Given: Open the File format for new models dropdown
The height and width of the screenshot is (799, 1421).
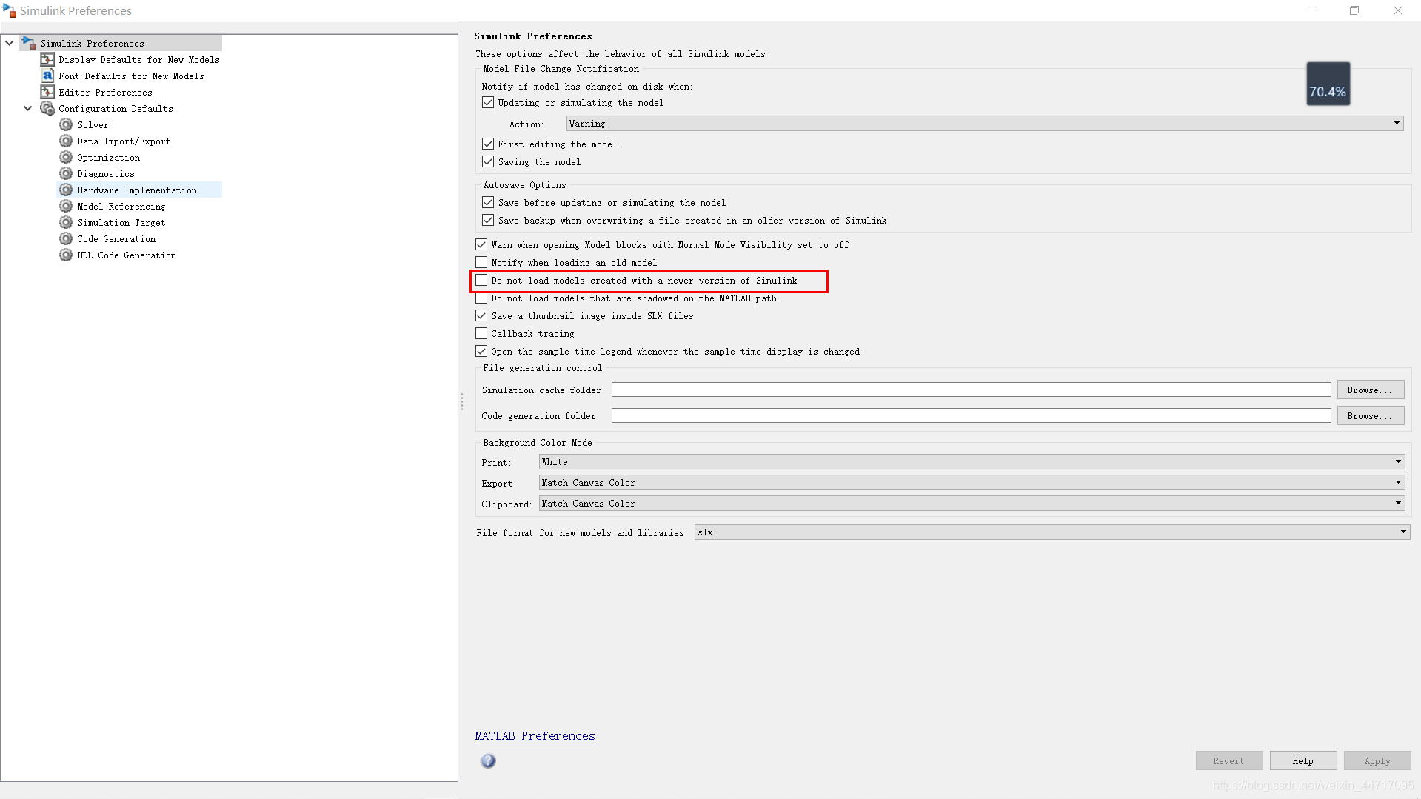Looking at the screenshot, I should [1052, 532].
